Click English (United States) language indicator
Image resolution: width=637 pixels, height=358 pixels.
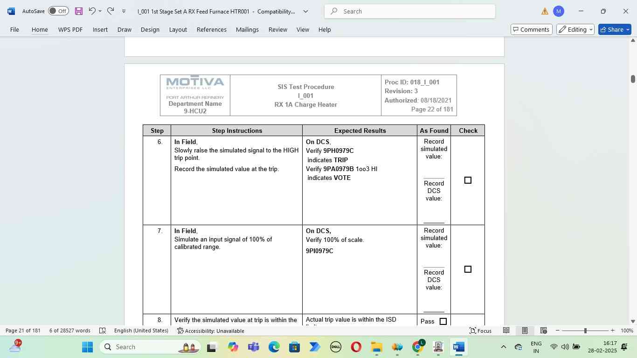141,330
